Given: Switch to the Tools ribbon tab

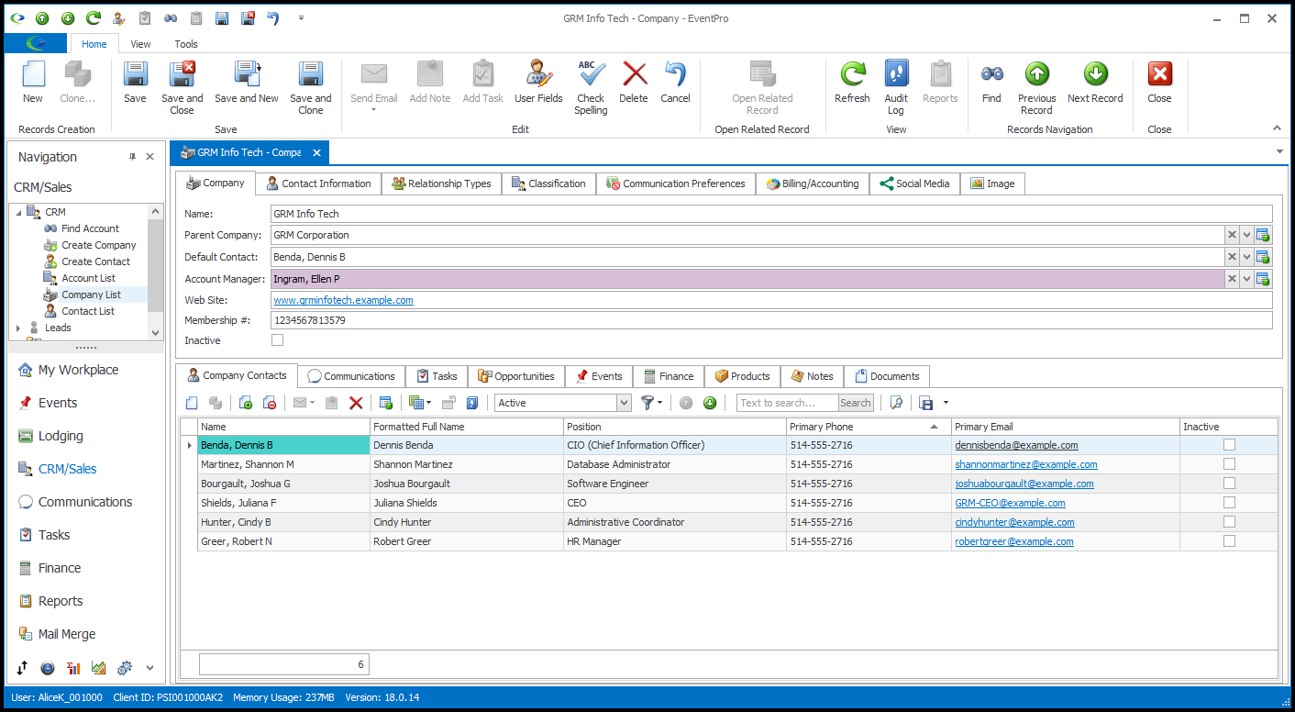Looking at the screenshot, I should (186, 44).
